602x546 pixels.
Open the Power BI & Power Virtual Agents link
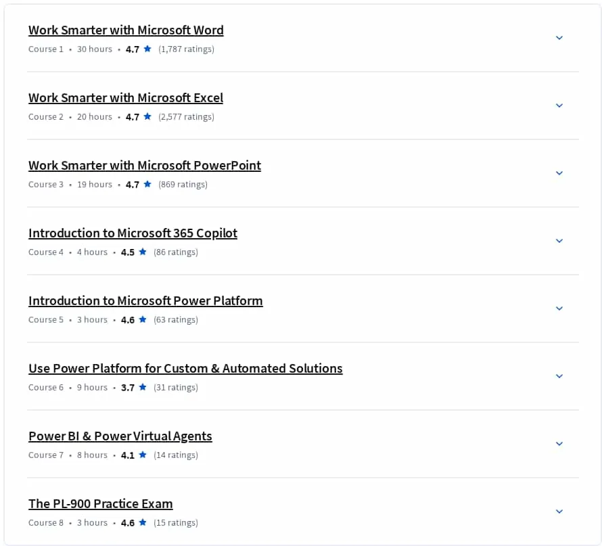[120, 436]
